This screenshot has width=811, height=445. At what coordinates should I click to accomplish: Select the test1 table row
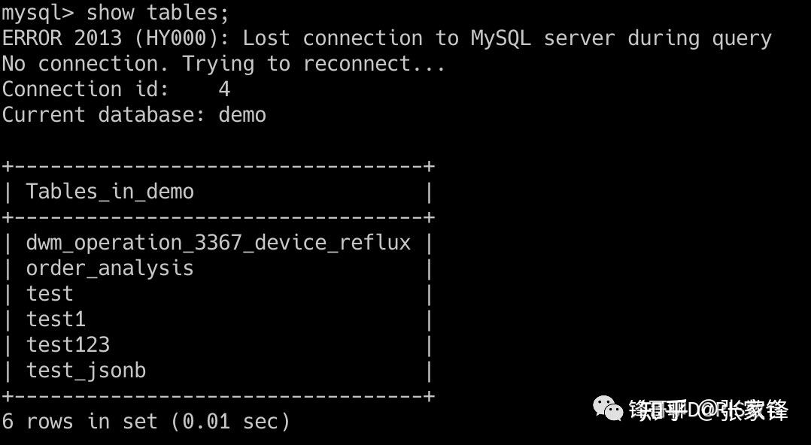point(217,319)
